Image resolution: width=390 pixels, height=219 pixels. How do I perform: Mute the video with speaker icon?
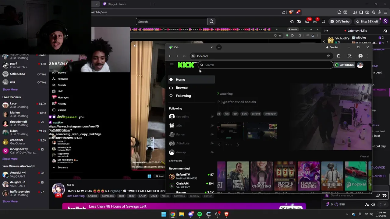(135, 46)
